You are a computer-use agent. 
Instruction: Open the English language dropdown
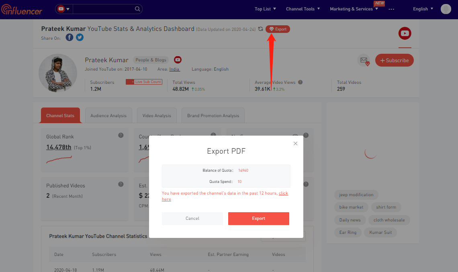point(423,9)
